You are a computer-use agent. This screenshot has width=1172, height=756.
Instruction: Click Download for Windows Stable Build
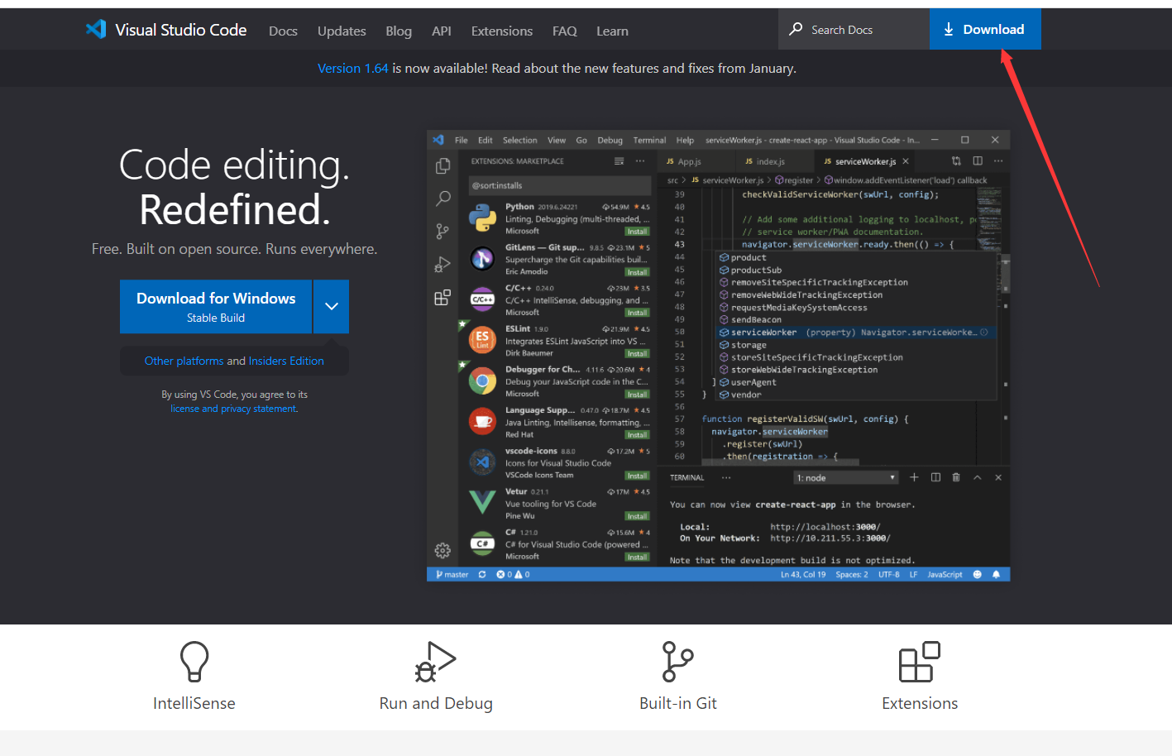216,307
